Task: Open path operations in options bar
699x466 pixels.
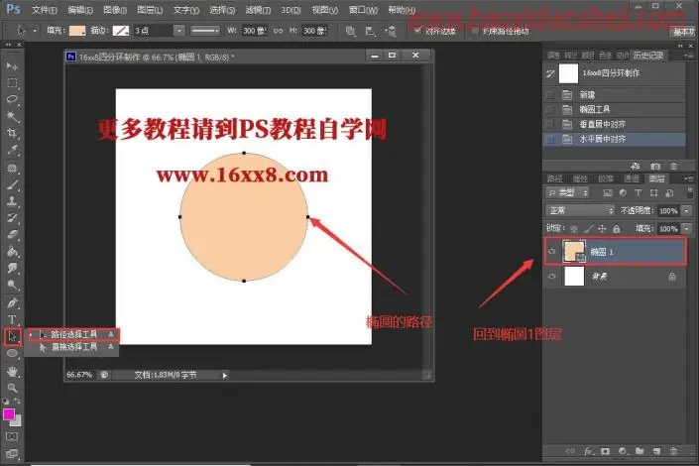Action: pos(351,31)
